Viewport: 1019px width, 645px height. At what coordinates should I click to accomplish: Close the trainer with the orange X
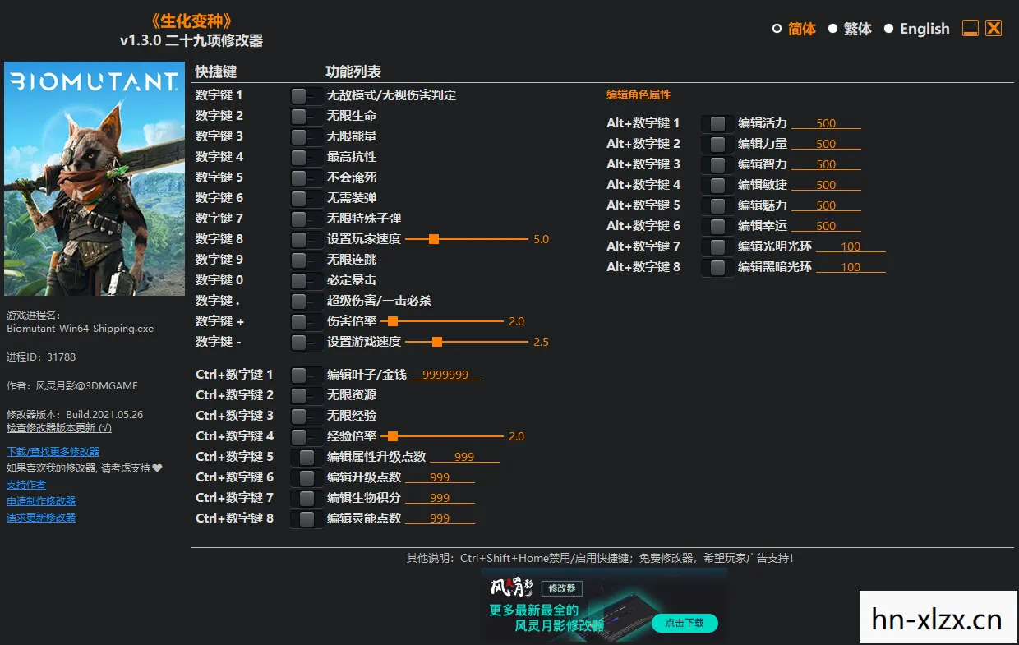pos(994,28)
